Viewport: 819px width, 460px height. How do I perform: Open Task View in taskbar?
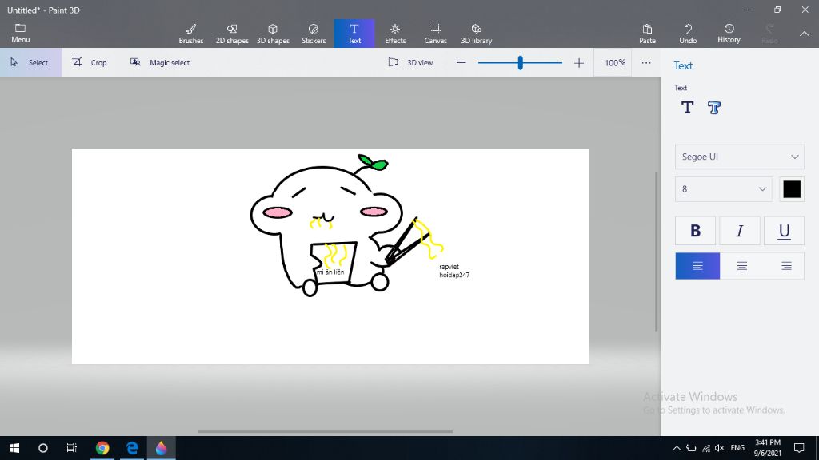(71, 448)
